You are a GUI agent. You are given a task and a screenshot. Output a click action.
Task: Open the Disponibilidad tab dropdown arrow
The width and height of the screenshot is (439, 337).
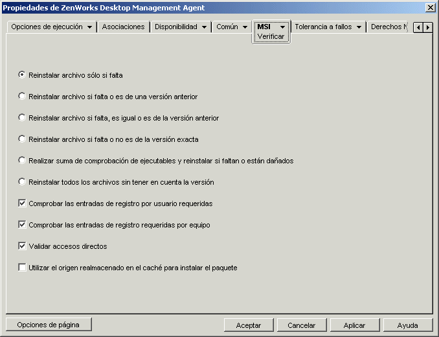204,27
